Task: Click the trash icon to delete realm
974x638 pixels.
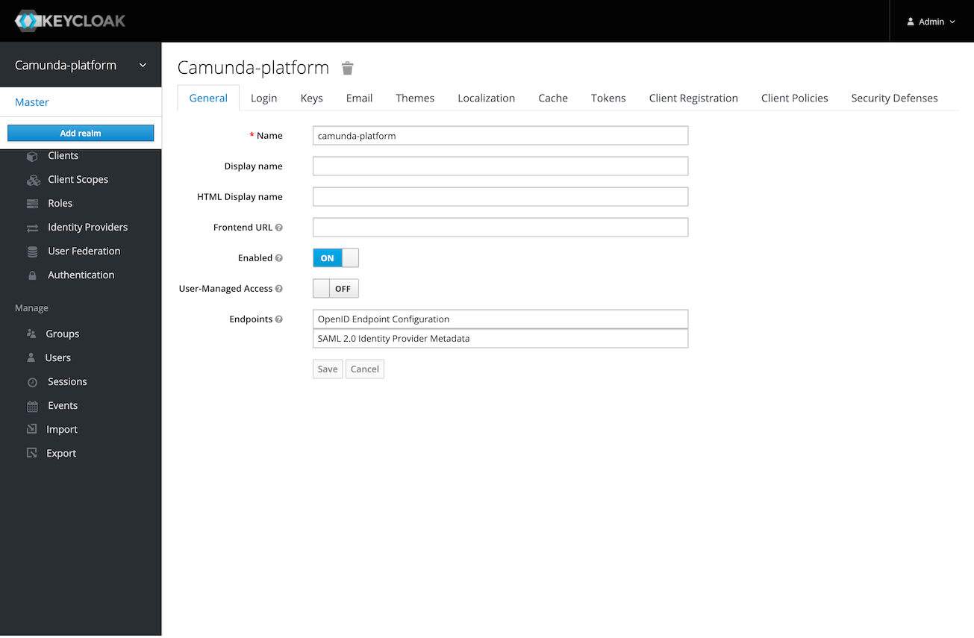Action: click(347, 69)
